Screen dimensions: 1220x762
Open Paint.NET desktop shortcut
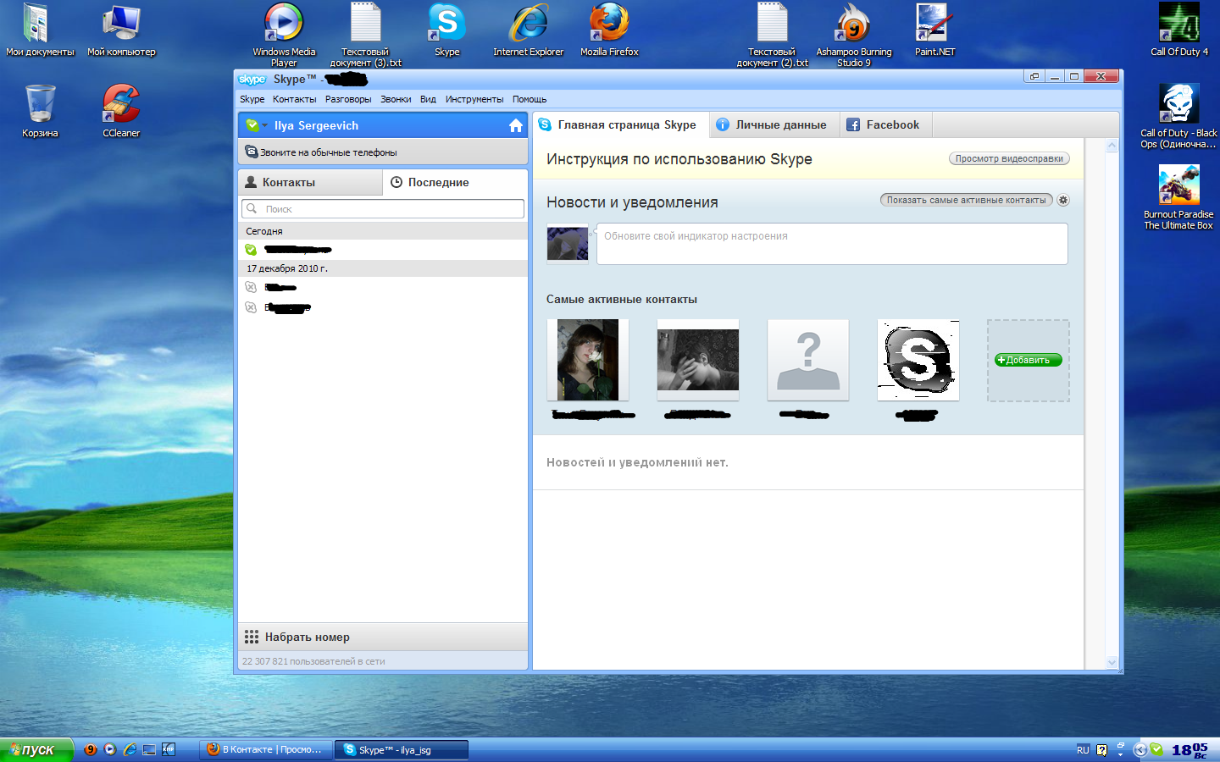[934, 30]
